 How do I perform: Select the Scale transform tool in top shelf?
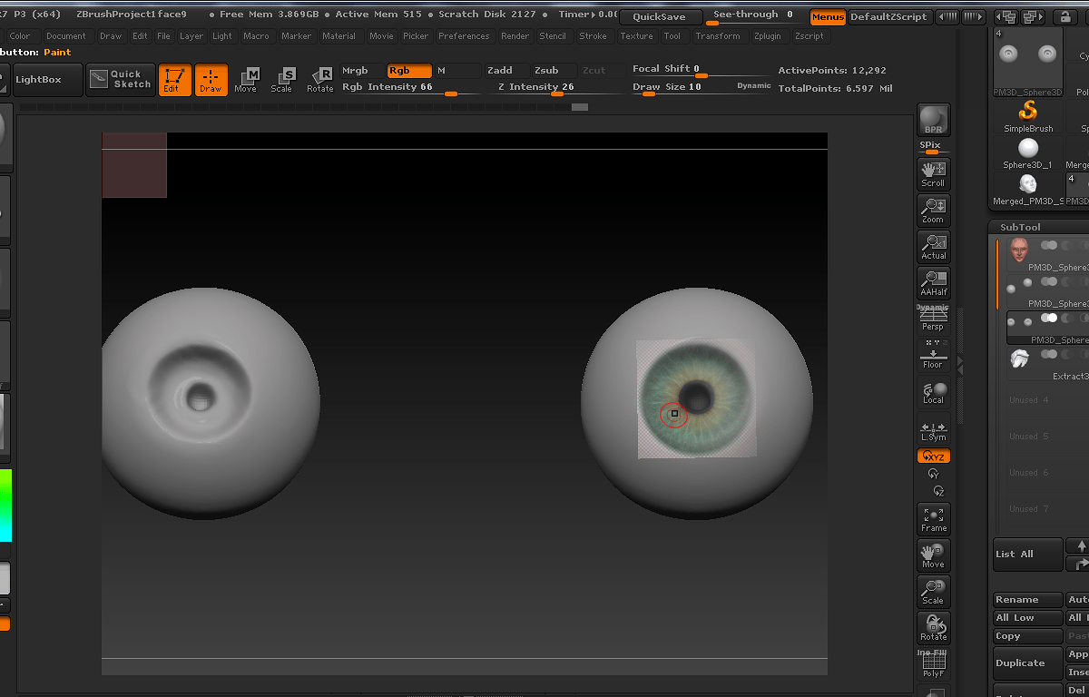coord(282,80)
